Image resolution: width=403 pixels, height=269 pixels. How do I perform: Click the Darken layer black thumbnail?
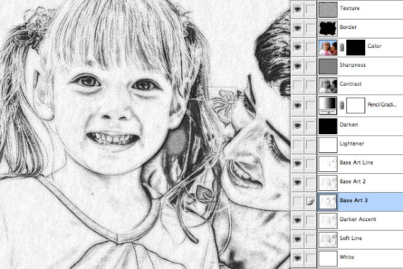pyautogui.click(x=328, y=126)
